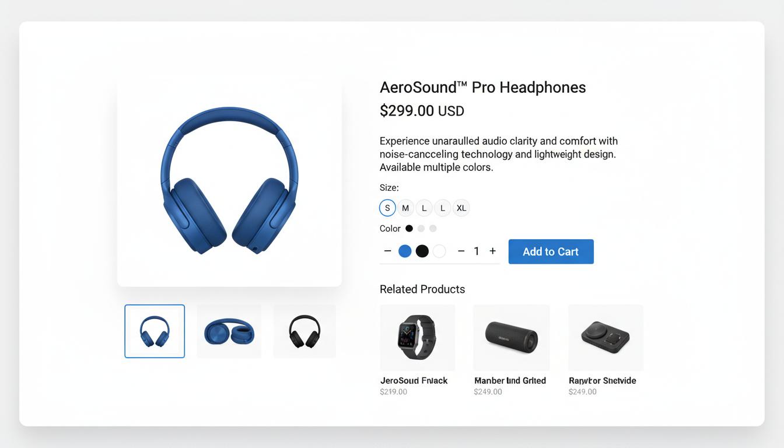Screen dimensions: 784x448
Task: Pick the blue color swatch
Action: tap(405, 251)
